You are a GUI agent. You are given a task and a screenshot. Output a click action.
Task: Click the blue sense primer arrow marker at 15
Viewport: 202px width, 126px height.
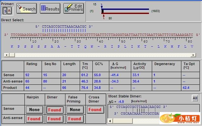click(x=102, y=6)
